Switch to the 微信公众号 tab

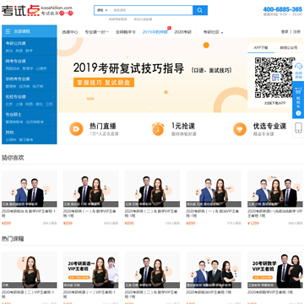click(289, 47)
